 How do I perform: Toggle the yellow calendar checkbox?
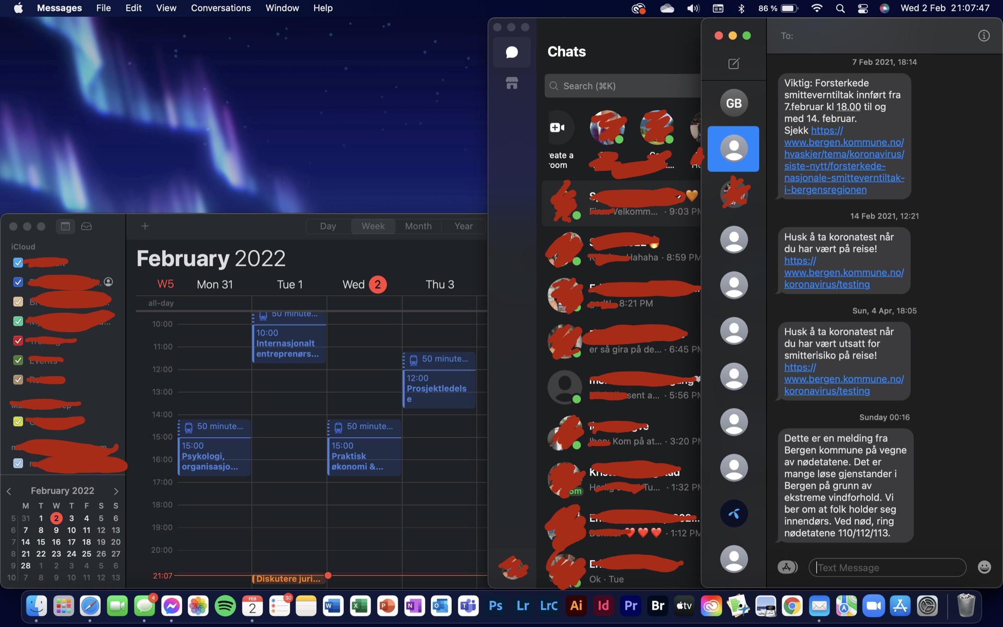tap(18, 422)
